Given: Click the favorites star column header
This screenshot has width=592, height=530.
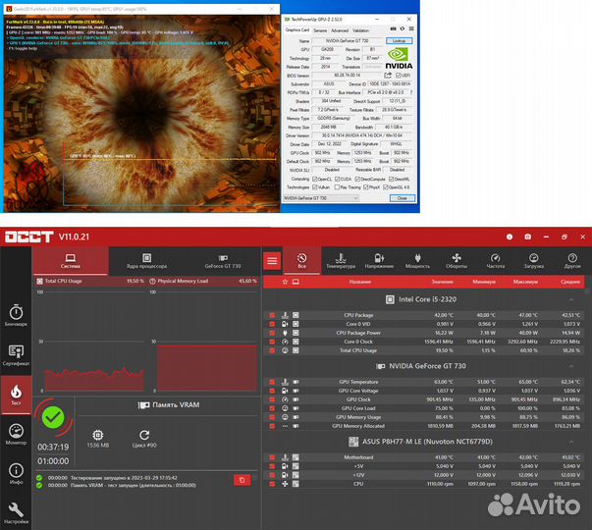Looking at the screenshot, I should pyautogui.click(x=285, y=282).
